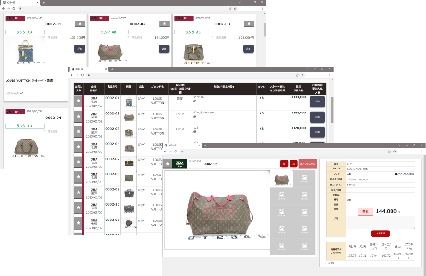The height and width of the screenshot is (276, 426).
Task: Click the ブランド名 column header
Action: 157,87
